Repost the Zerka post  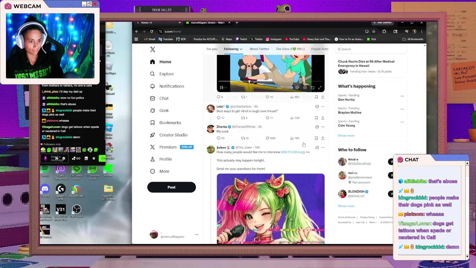(244, 138)
